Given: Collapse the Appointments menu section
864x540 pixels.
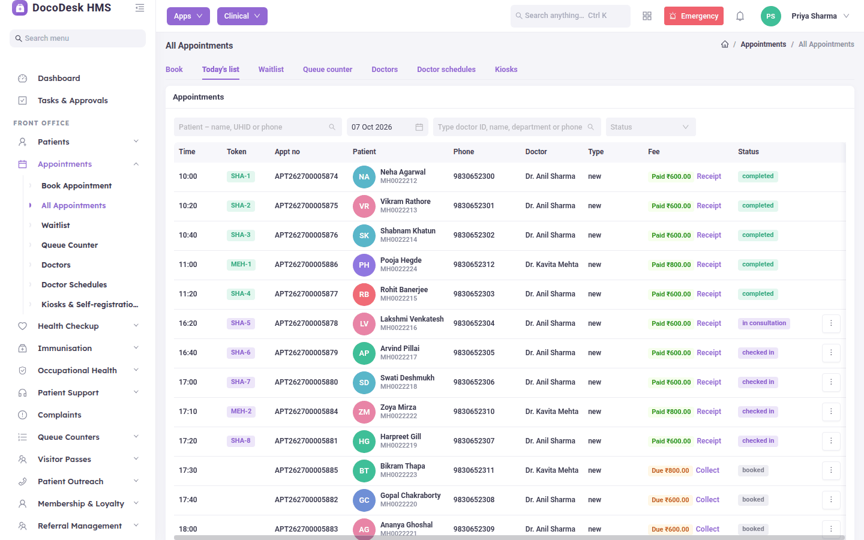Looking at the screenshot, I should pyautogui.click(x=77, y=164).
